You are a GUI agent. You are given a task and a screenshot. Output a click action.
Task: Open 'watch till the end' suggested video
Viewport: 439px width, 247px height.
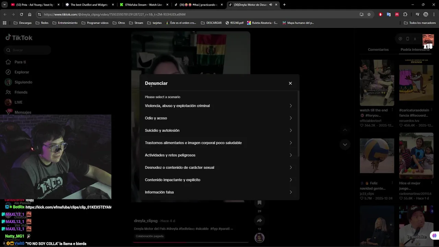pos(377,83)
